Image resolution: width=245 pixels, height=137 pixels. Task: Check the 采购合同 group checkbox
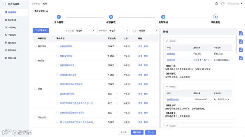[x=36, y=117]
